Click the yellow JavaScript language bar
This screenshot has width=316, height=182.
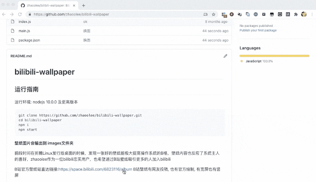[x=274, y=56]
